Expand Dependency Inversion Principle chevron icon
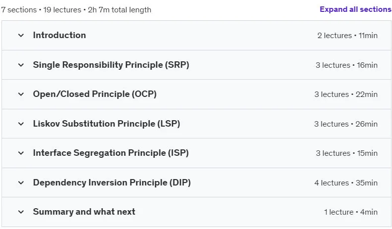The height and width of the screenshot is (229, 392). [21, 183]
